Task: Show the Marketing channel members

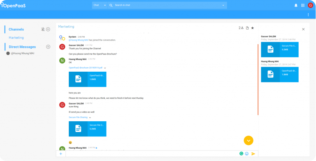Action: (241, 28)
